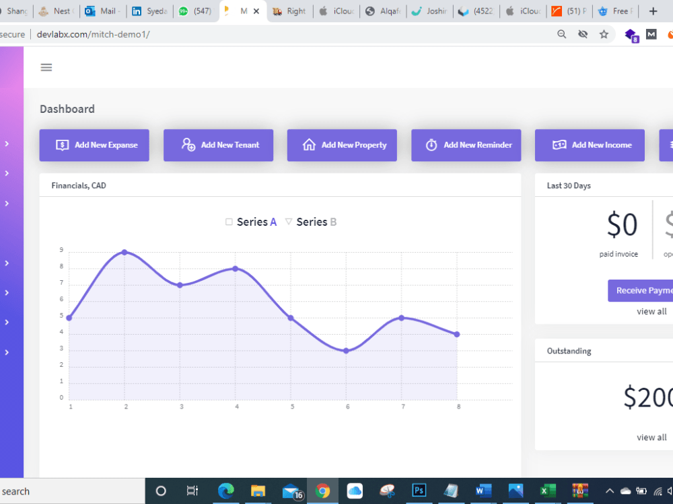The image size is (673, 504).
Task: Bookmark this page with the star icon
Action: pos(604,34)
